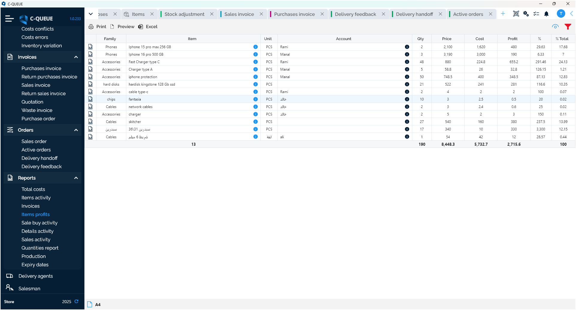Screen dimensions: 576x310
Task: Click blue info icon for fantasia item
Action: 255,99
